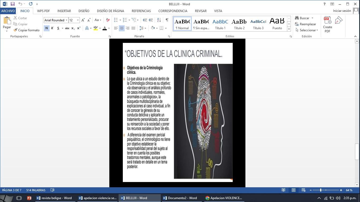This screenshot has width=360, height=202.
Task: Increase font size with the grow font icon
Action: click(83, 20)
